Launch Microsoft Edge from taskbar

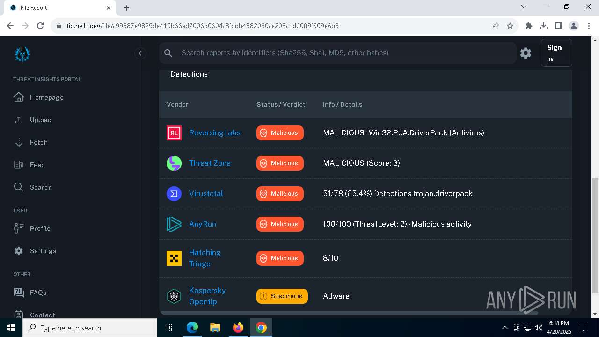[x=192, y=328]
